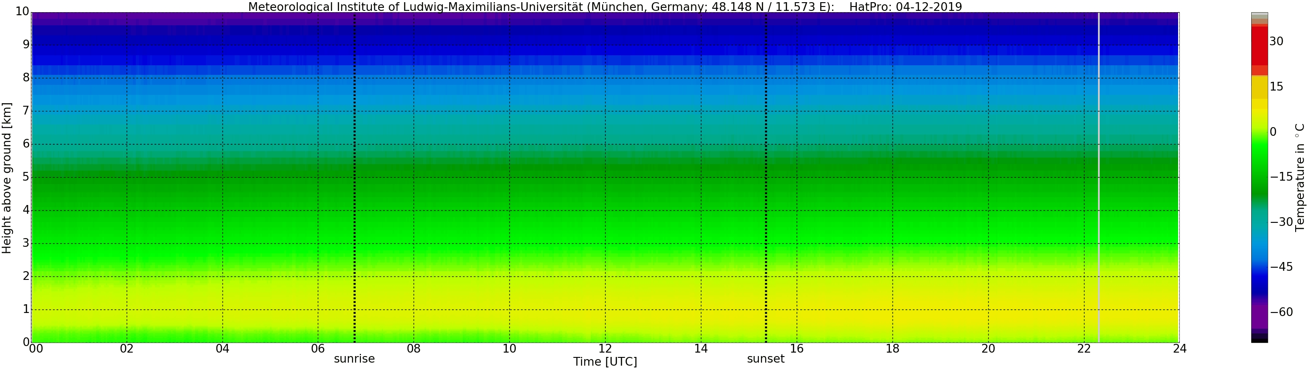The image size is (1310, 370).
Task: Select the 12 tick on the time axis
Action: pyautogui.click(x=605, y=349)
